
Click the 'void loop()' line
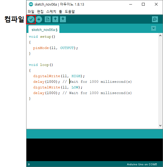click(x=41, y=65)
